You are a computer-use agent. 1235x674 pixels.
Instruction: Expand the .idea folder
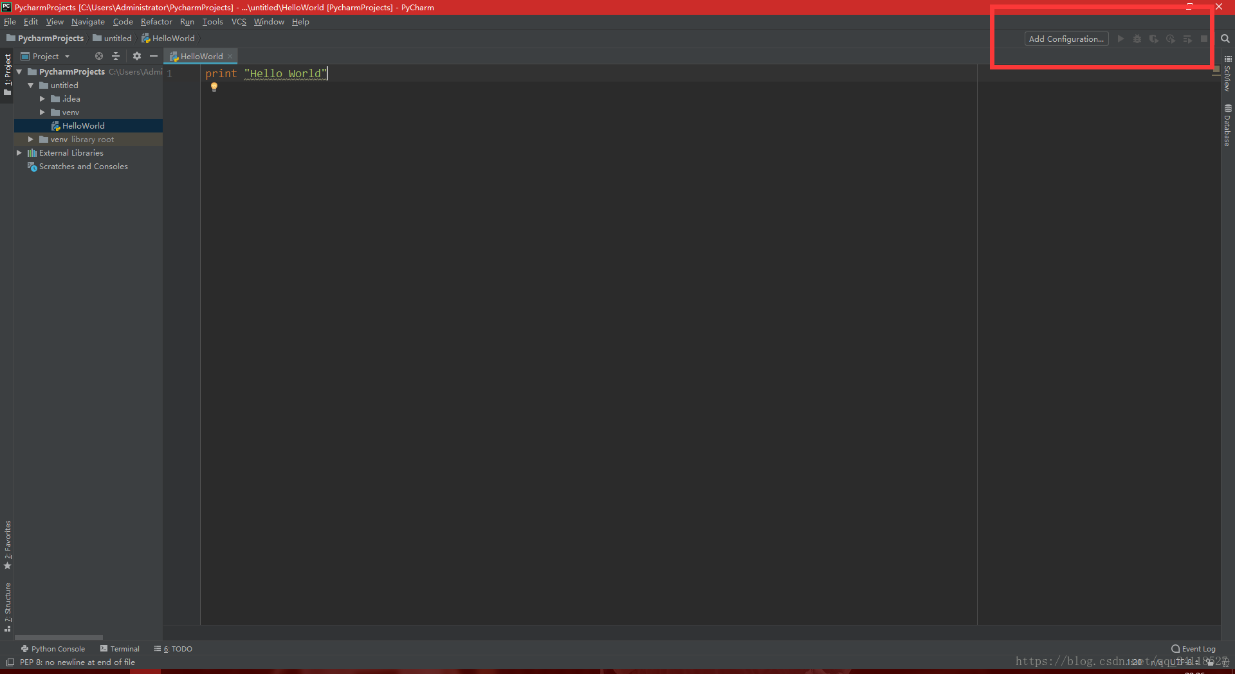42,98
